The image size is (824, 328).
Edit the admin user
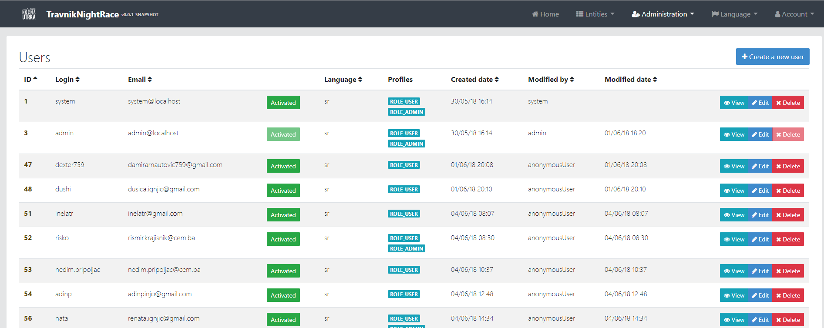coord(760,134)
